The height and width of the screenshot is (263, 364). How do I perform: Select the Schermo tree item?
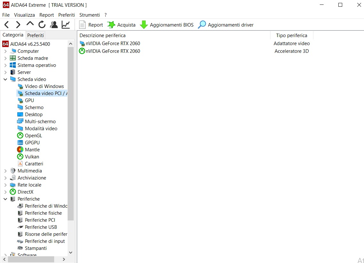tap(34, 107)
